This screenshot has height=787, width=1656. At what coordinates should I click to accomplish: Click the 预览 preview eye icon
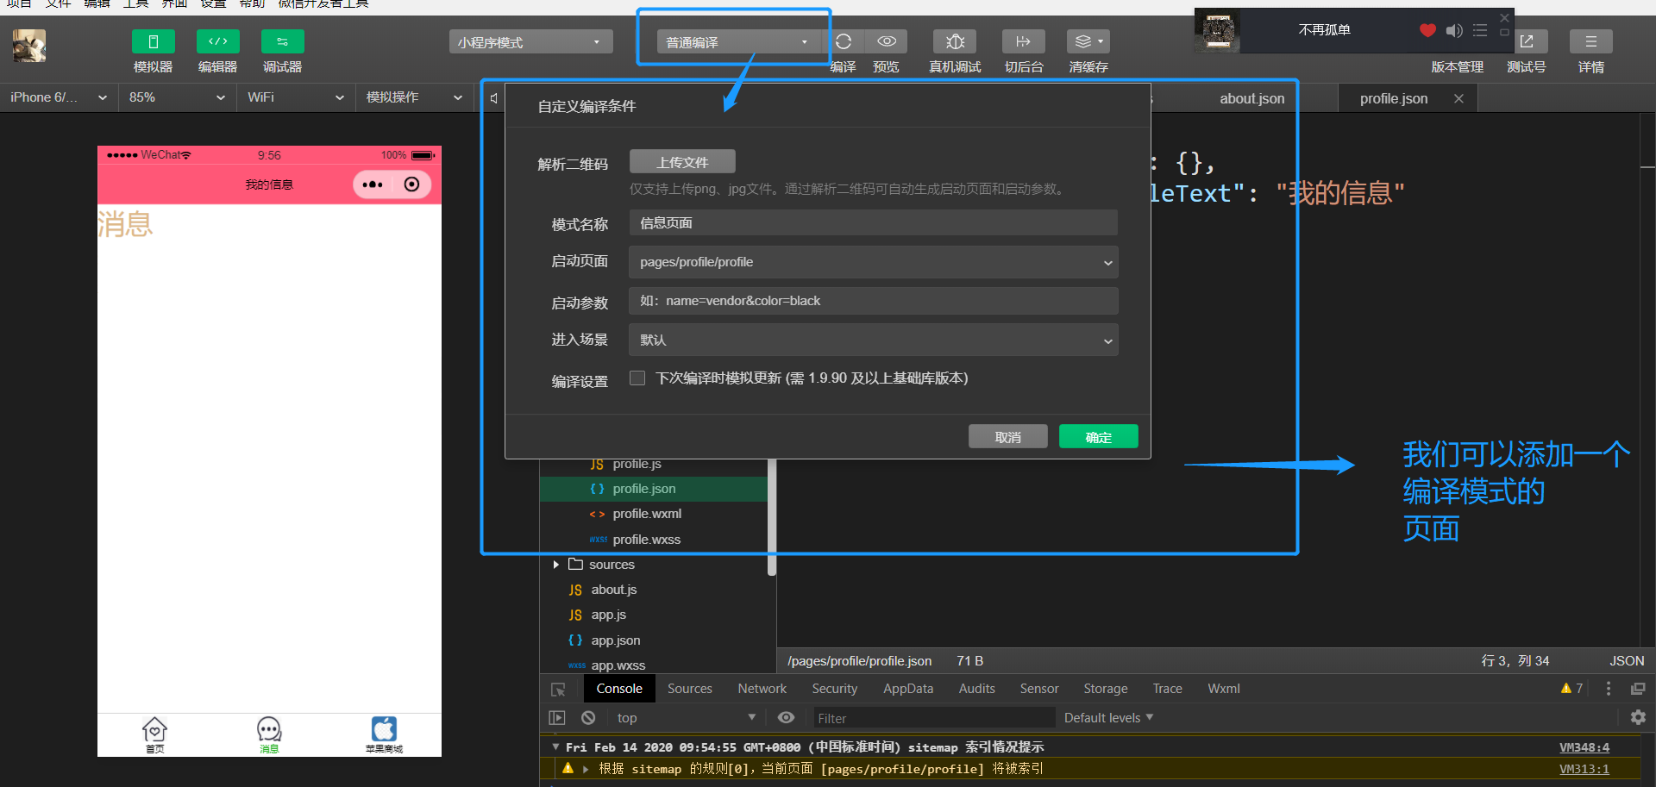click(887, 41)
